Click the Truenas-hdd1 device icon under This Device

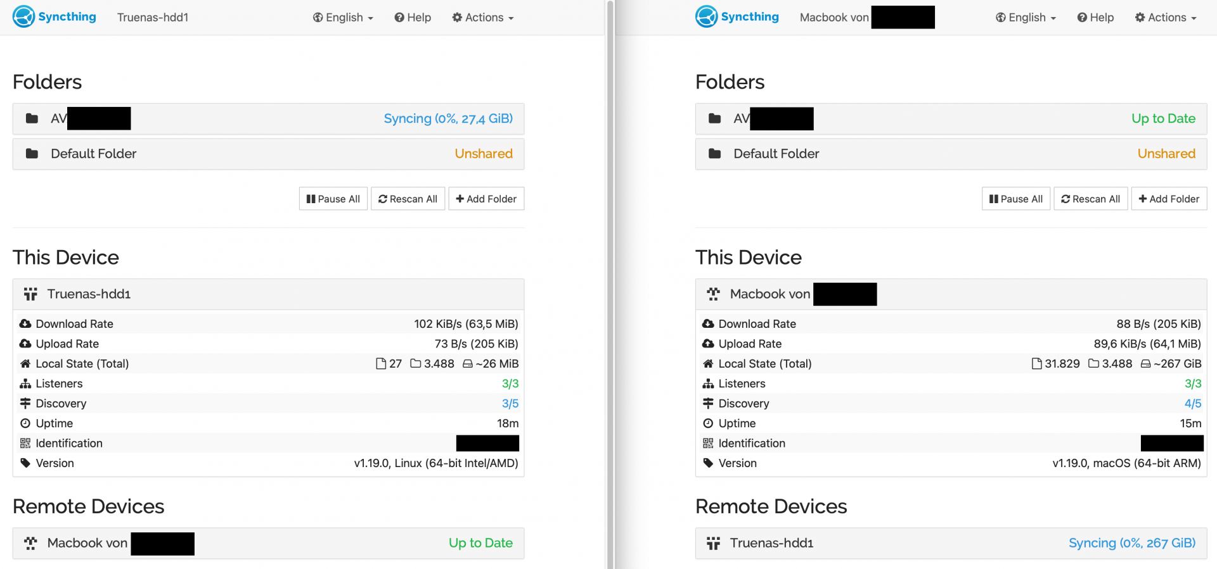coord(30,294)
